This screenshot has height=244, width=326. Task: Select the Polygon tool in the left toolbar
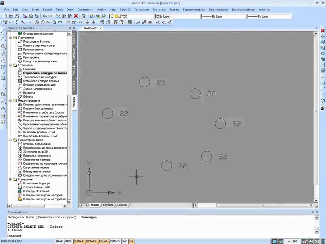pyautogui.click(x=3, y=61)
